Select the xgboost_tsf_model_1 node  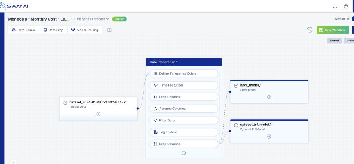click(x=269, y=131)
